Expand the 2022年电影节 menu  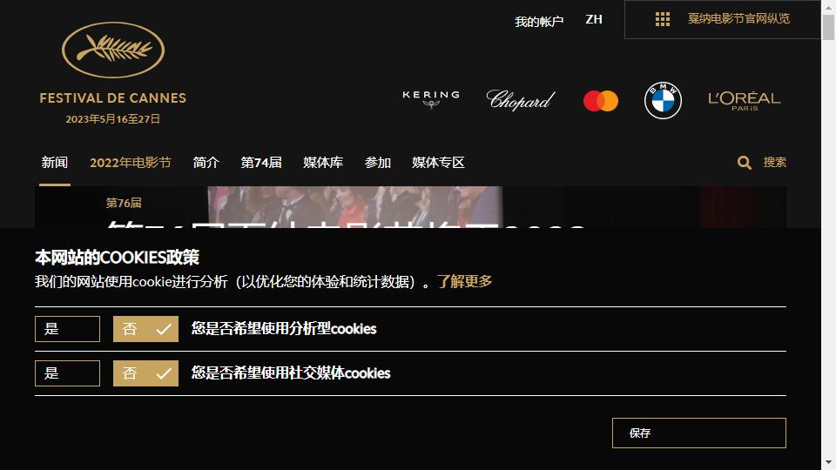click(x=131, y=163)
